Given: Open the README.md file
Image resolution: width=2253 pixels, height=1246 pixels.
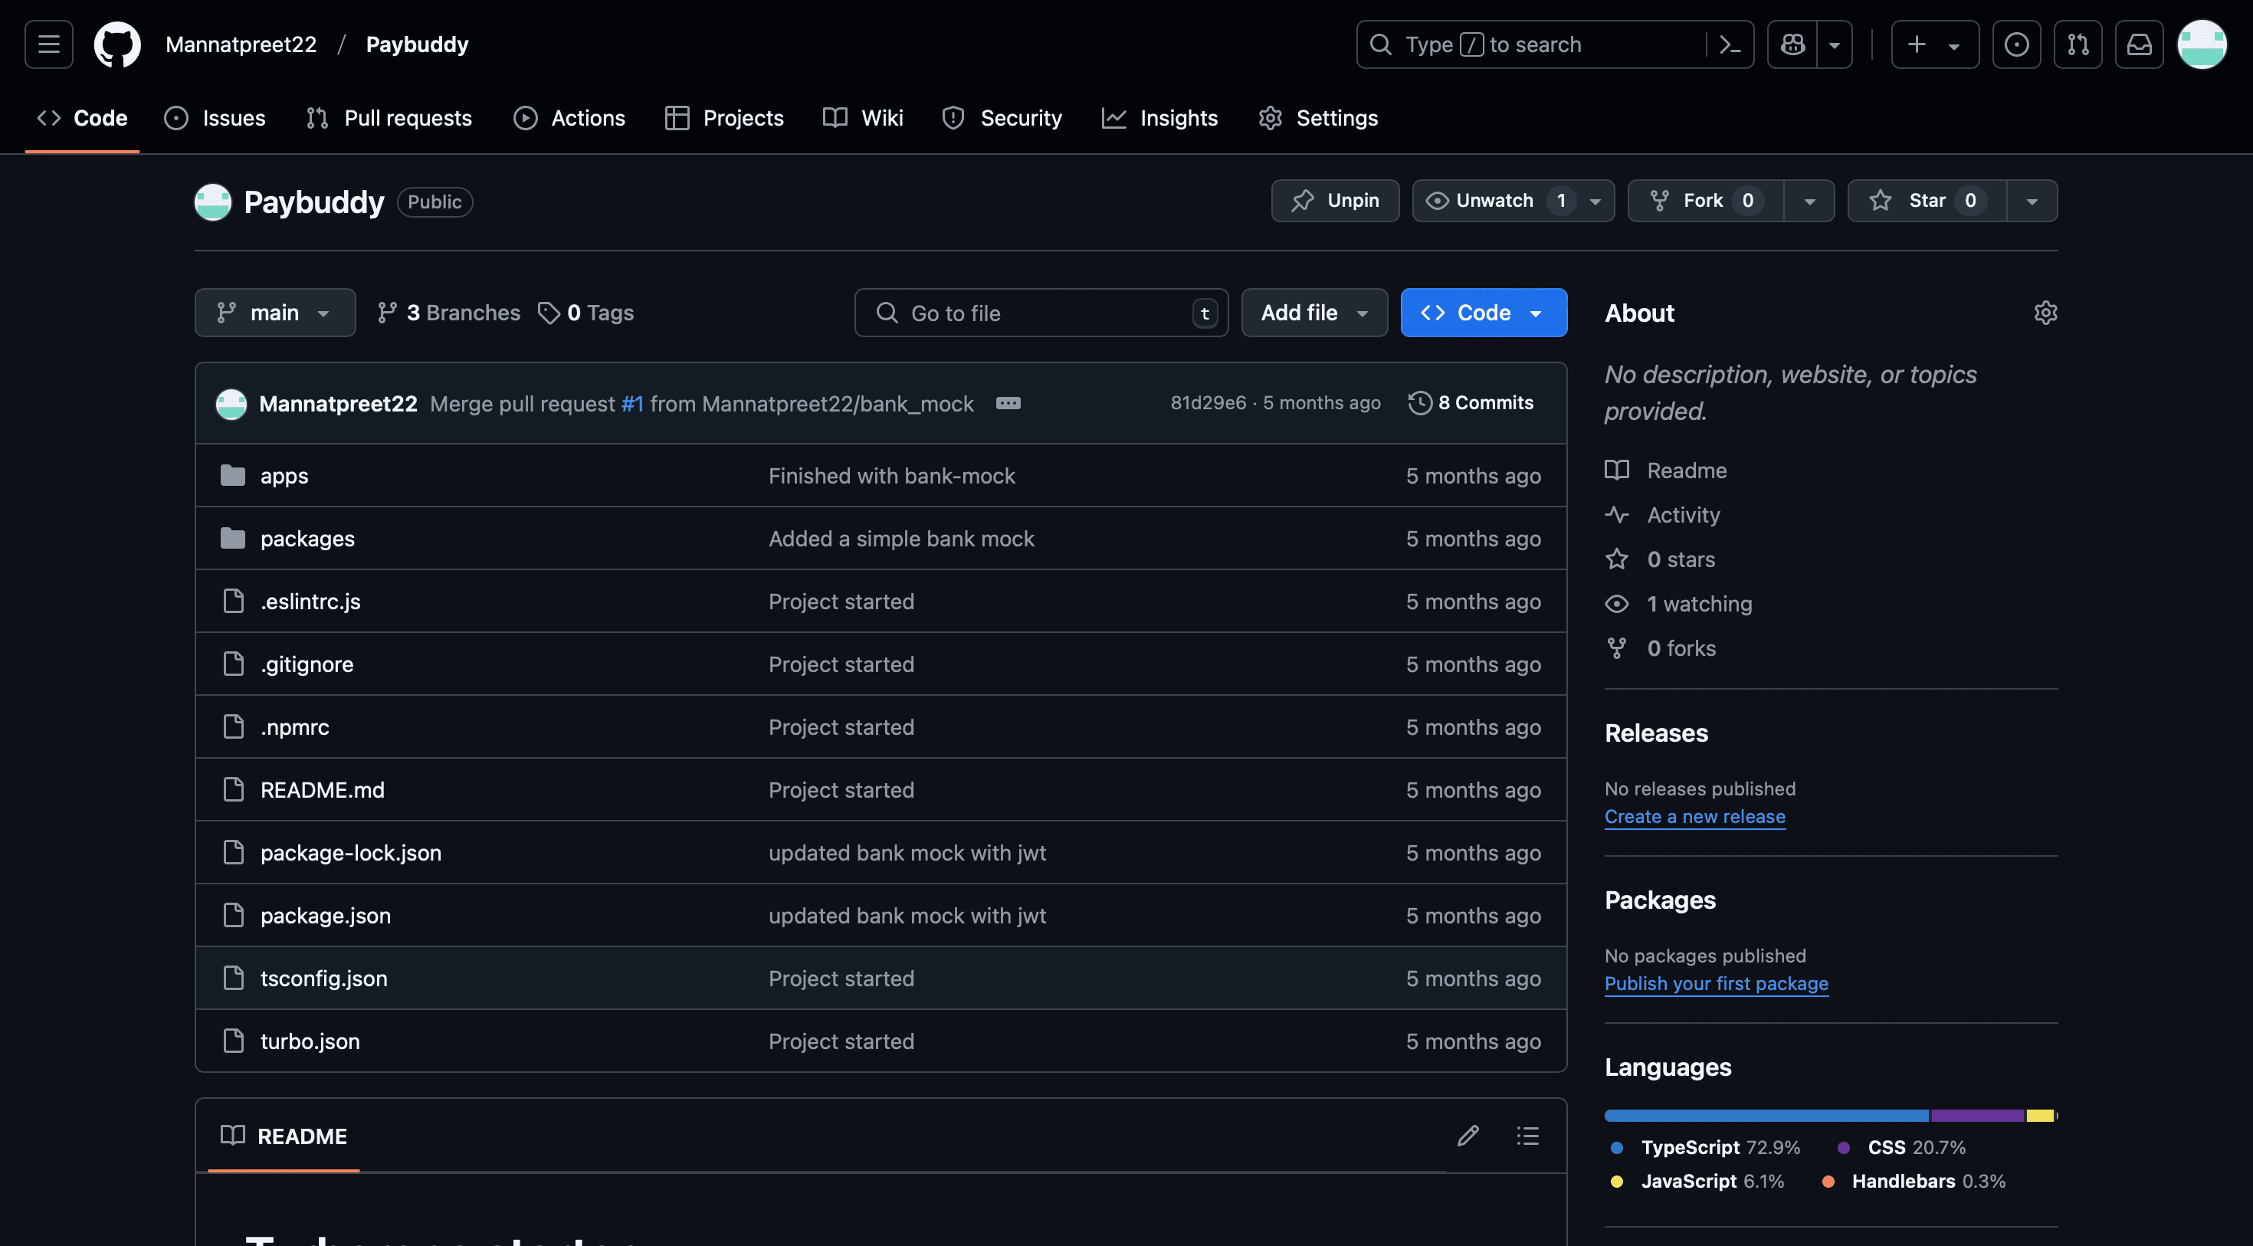Looking at the screenshot, I should click(323, 791).
